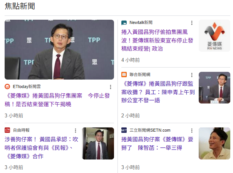This screenshot has height=173, width=233.
Task: Open the 三立新聞網SETN.com story's three-dot menu
Action: [192, 131]
